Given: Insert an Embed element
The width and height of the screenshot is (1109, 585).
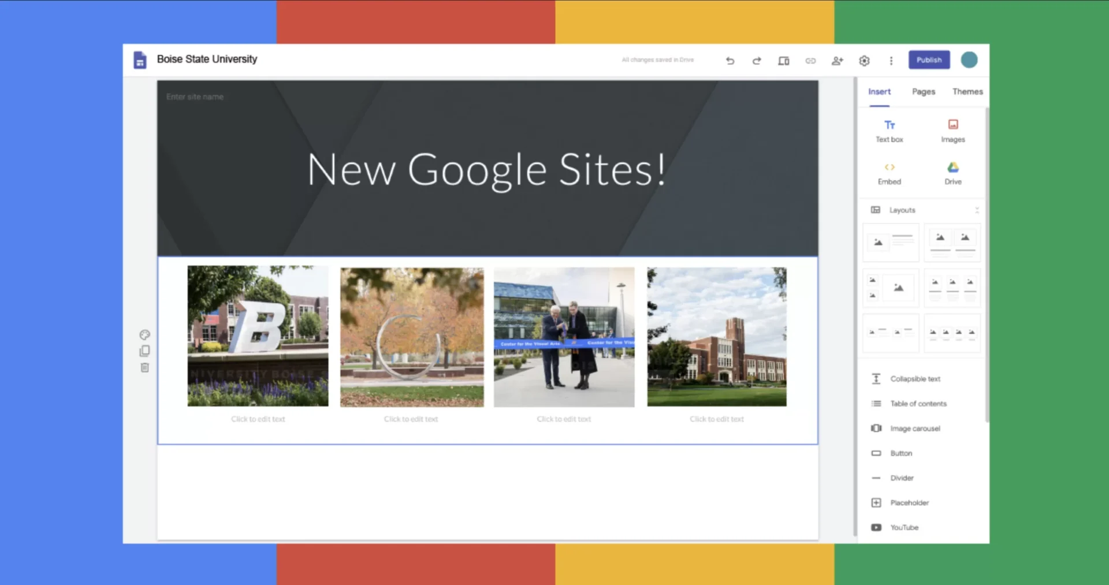Looking at the screenshot, I should 890,173.
